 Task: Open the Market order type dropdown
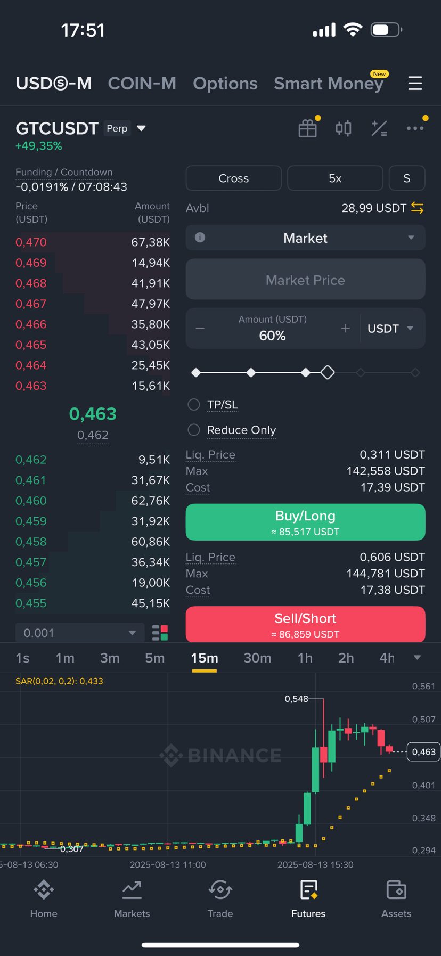click(x=305, y=238)
